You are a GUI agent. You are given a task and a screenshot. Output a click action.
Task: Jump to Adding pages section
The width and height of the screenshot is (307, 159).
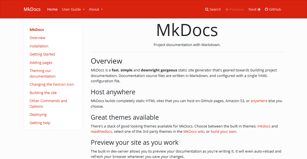41,62
